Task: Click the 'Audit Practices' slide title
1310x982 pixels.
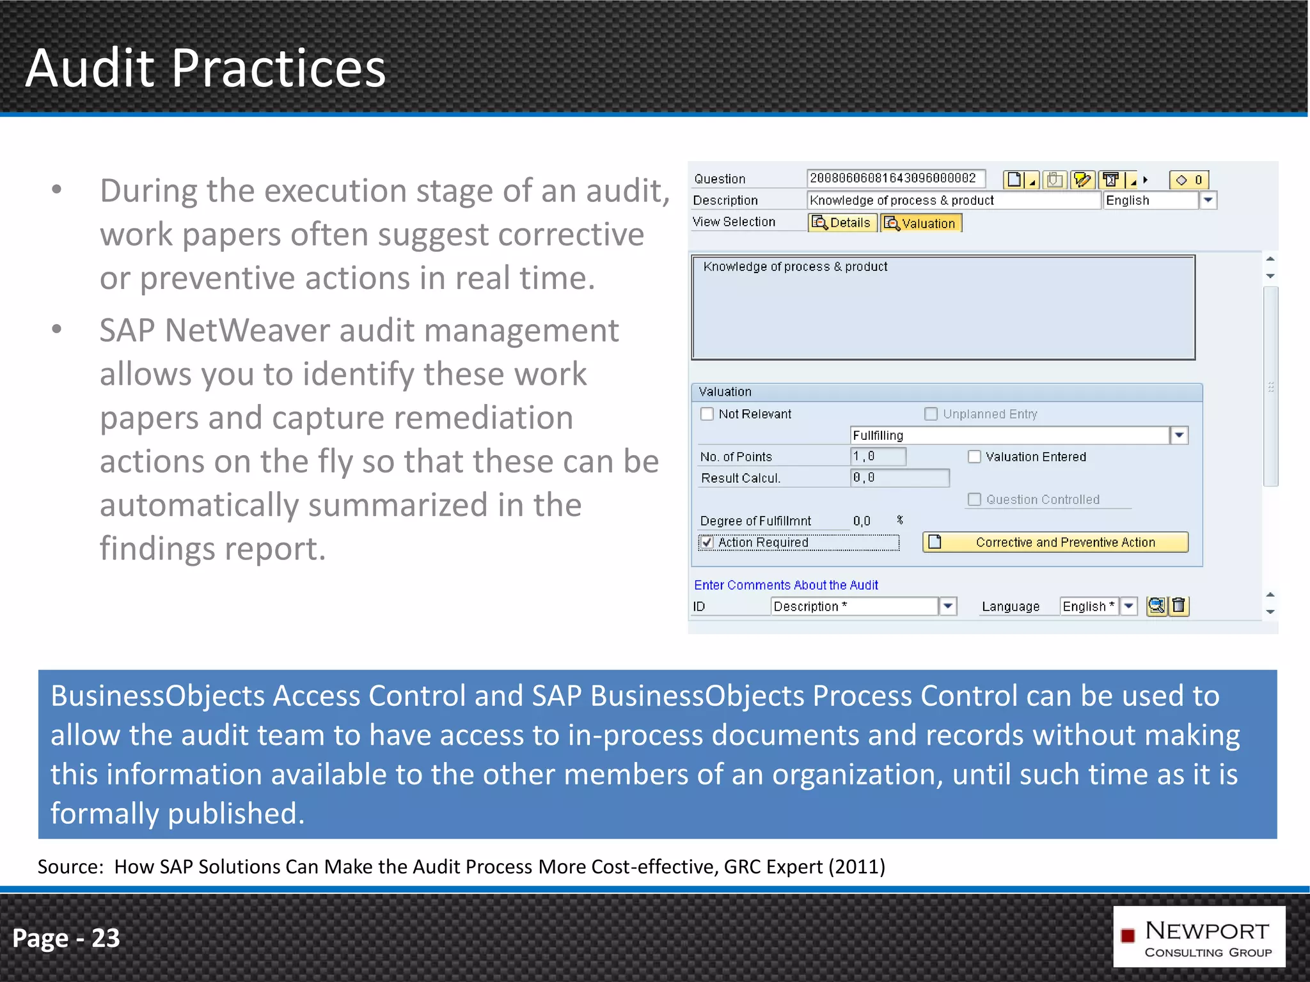Action: click(x=205, y=68)
